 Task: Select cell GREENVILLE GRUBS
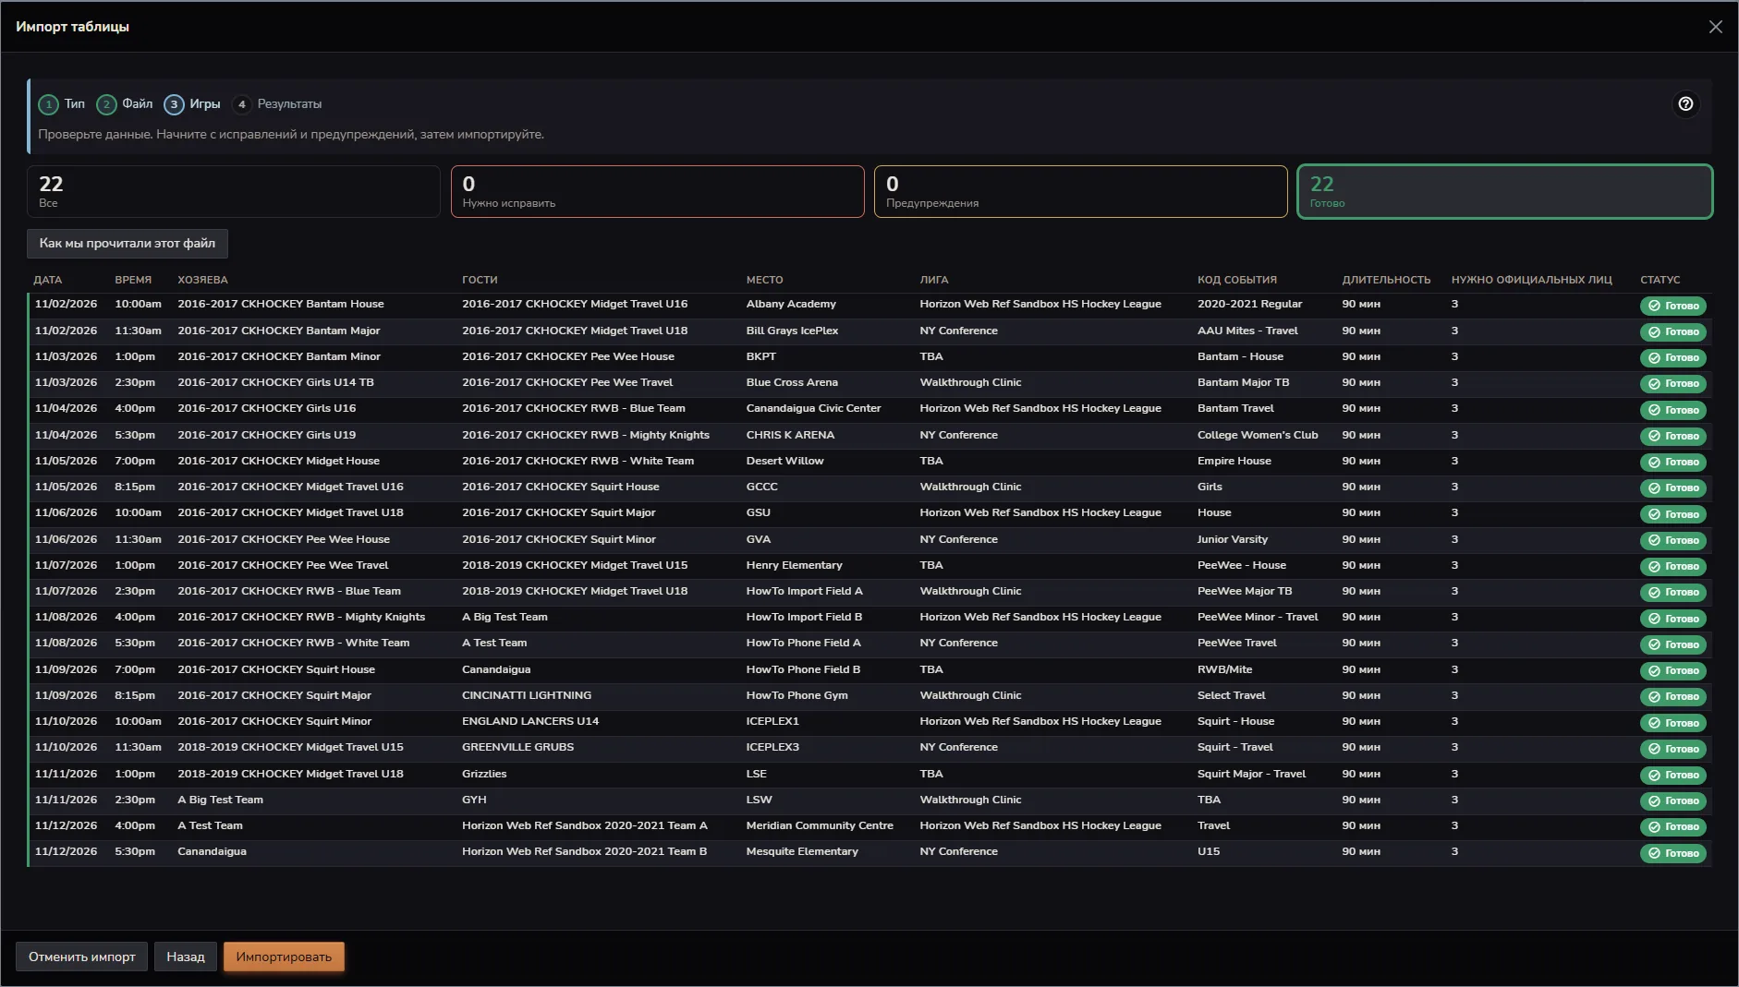pos(517,747)
